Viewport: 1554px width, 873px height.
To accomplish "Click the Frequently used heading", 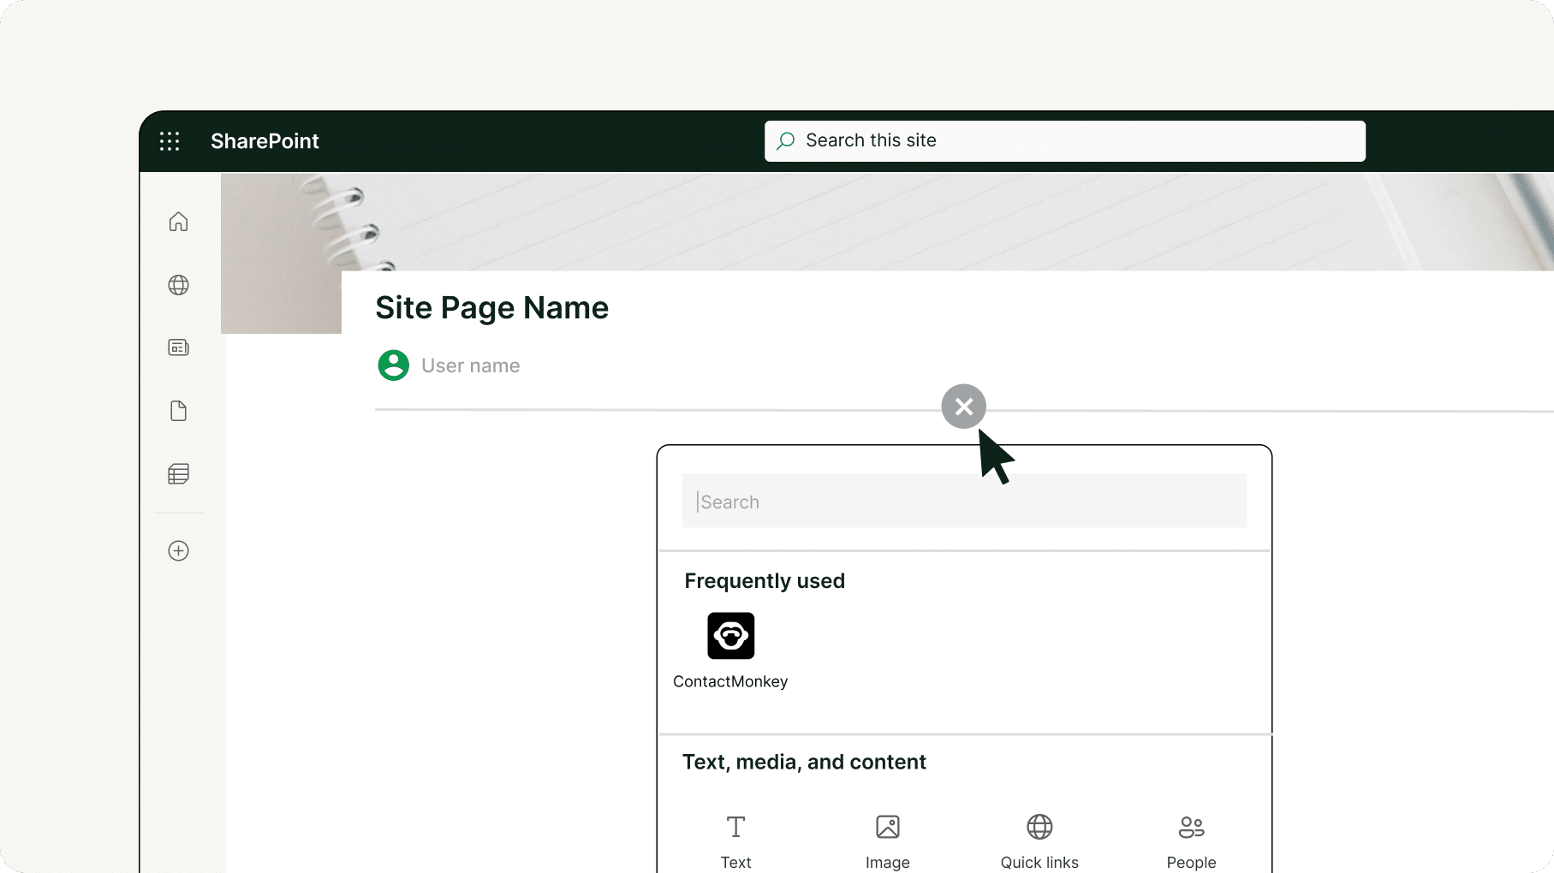I will click(765, 581).
